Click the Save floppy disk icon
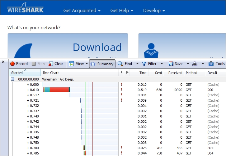226x156 pixels. click(171, 64)
